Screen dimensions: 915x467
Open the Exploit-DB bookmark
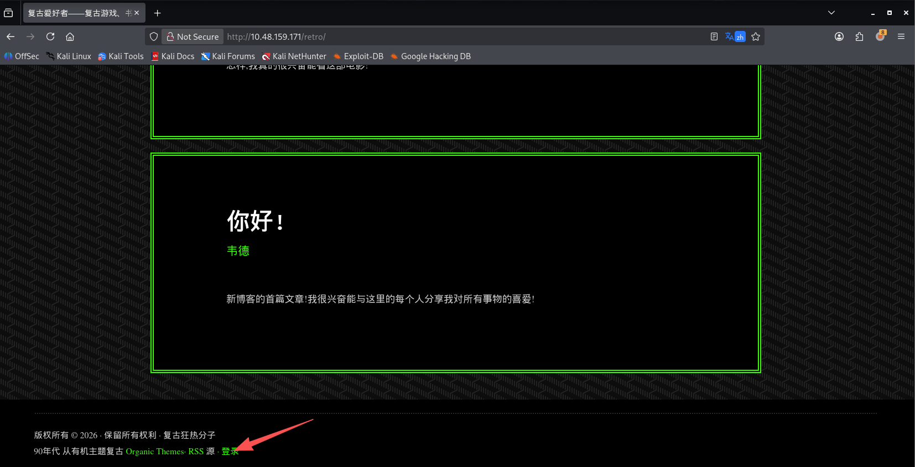[358, 56]
